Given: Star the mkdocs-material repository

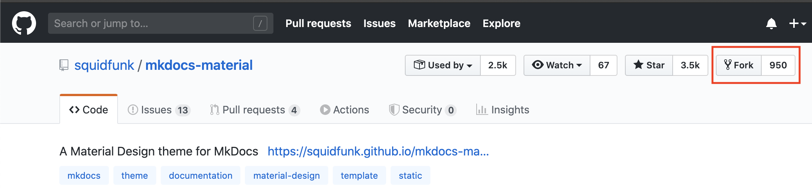Looking at the screenshot, I should [649, 65].
